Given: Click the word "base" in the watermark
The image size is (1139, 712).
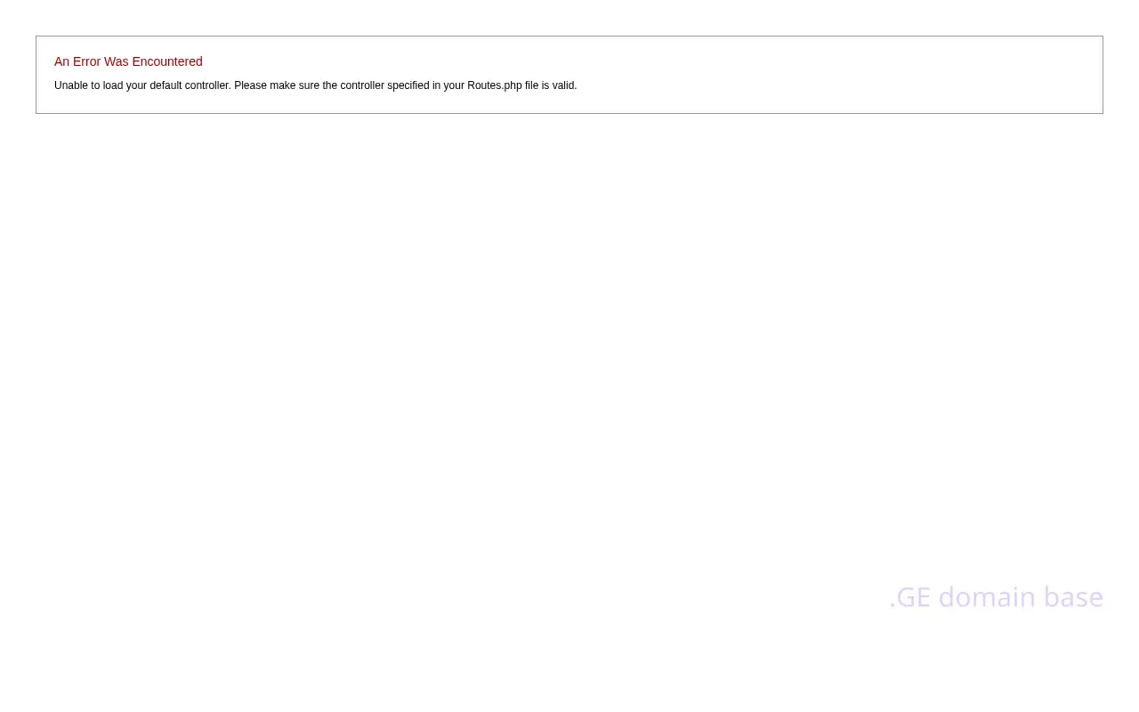Looking at the screenshot, I should pyautogui.click(x=1073, y=597).
